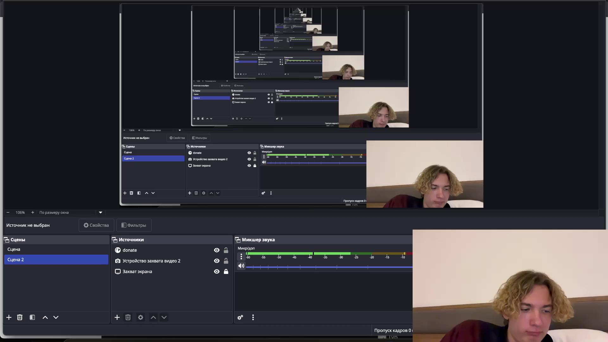Screen dimensions: 608x342
Task: Open scene filters icon in Scenes panel
Action: pos(32,317)
